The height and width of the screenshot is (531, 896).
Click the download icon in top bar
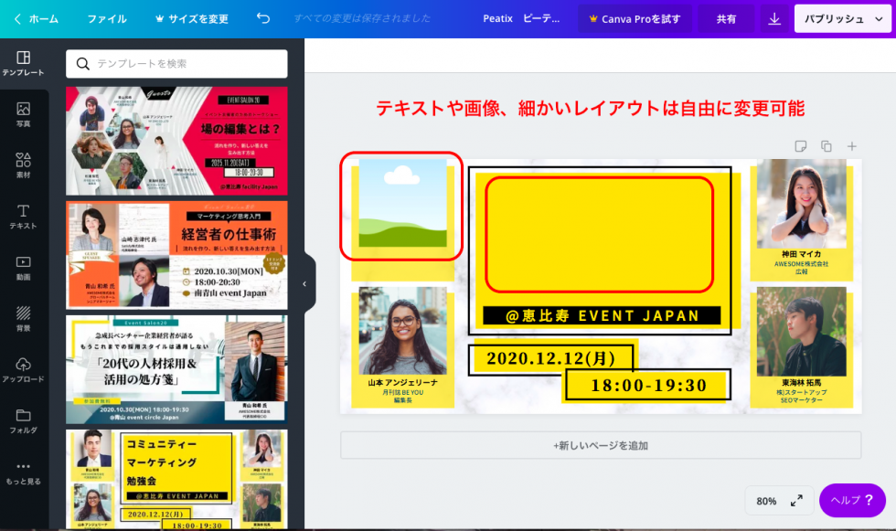(774, 17)
